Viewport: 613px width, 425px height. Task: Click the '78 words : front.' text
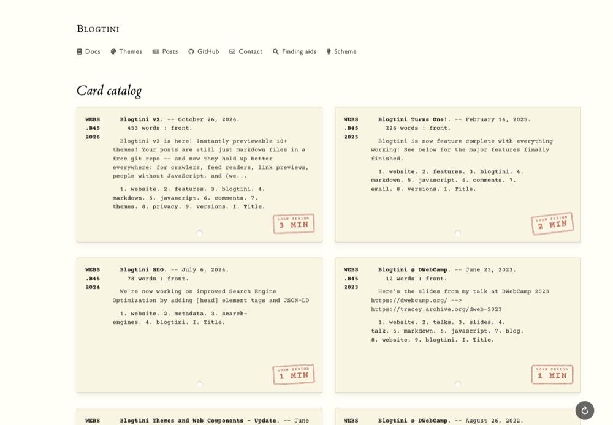[158, 279]
